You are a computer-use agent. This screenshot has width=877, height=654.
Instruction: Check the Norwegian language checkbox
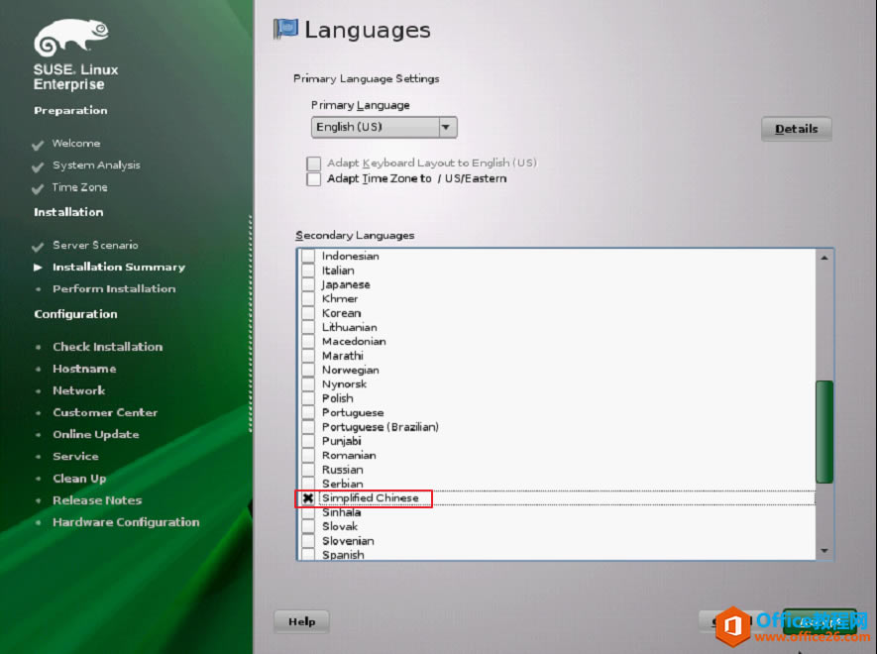(308, 370)
